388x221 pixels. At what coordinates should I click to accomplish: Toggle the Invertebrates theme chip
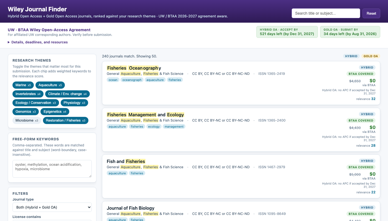pyautogui.click(x=28, y=94)
